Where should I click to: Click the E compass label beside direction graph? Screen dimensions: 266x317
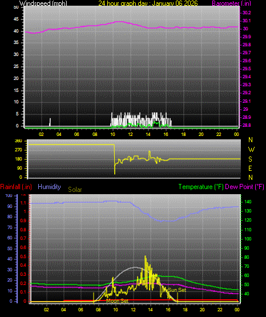click(250, 168)
